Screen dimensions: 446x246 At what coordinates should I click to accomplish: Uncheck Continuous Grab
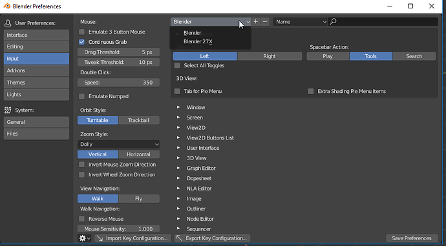pos(81,42)
